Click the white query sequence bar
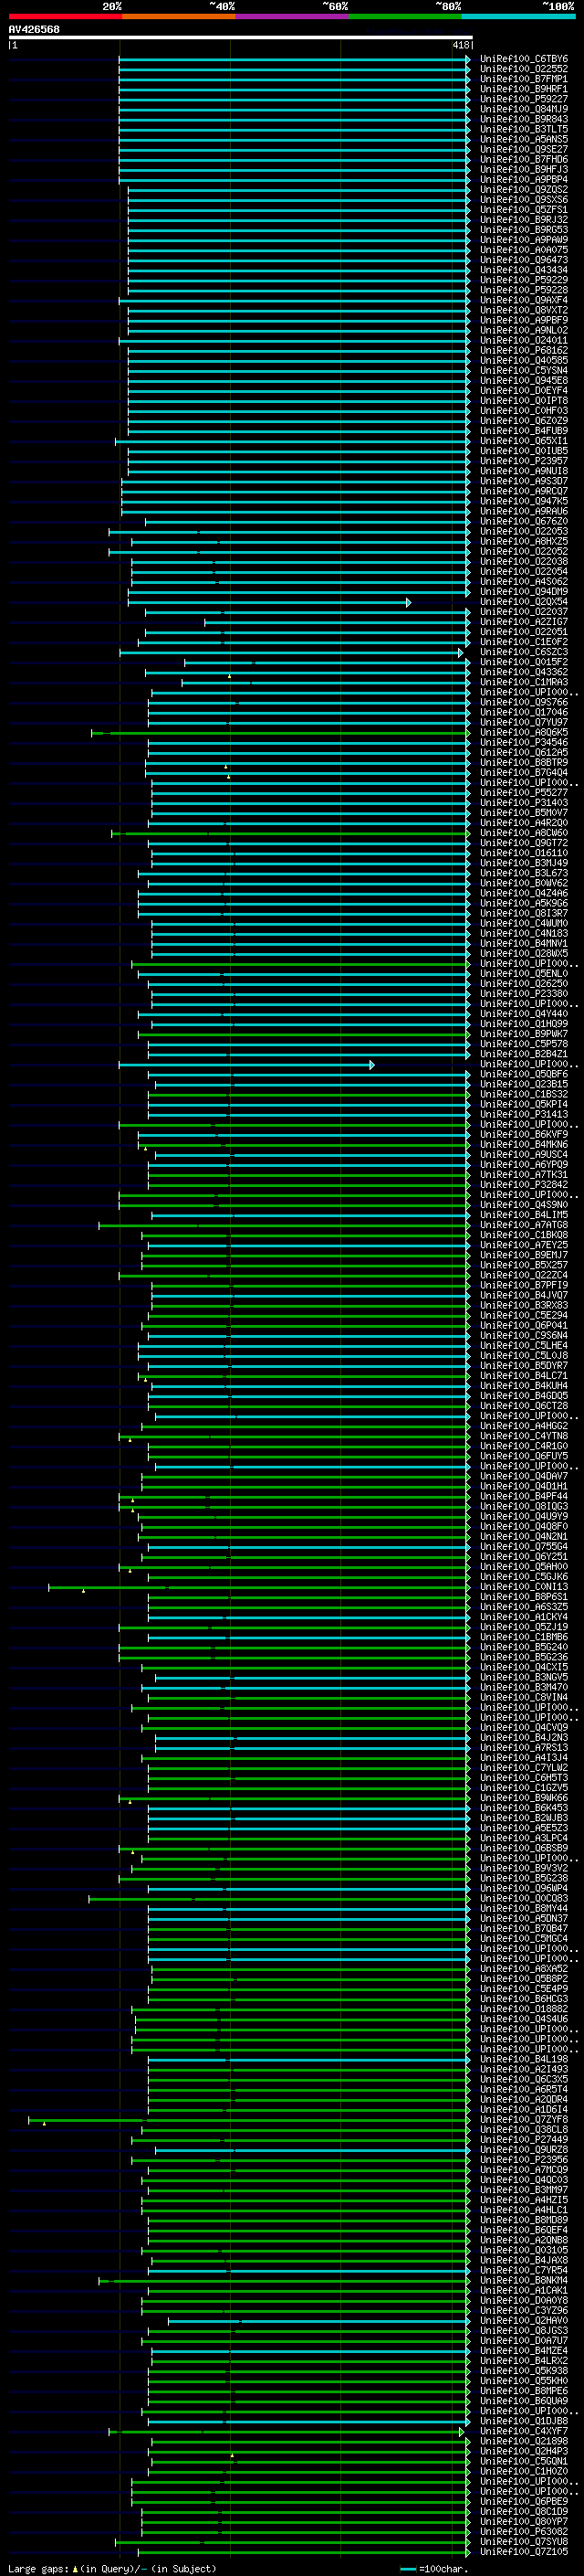This screenshot has width=584, height=2576. 240,37
